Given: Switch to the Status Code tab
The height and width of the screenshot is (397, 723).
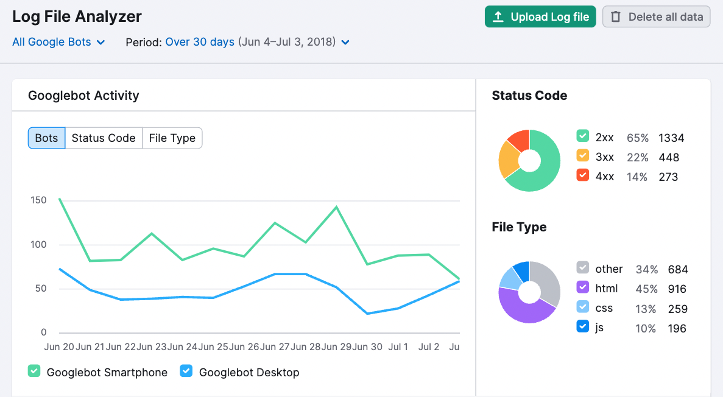Looking at the screenshot, I should tap(104, 138).
